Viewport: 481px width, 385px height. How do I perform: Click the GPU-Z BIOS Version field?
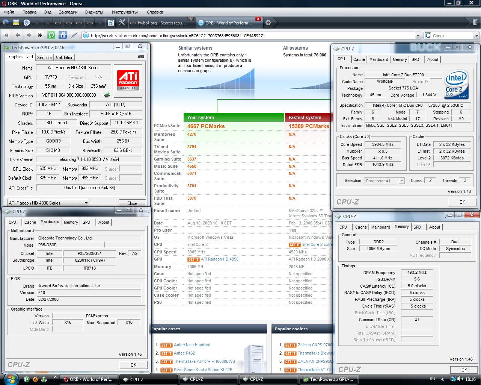[69, 95]
